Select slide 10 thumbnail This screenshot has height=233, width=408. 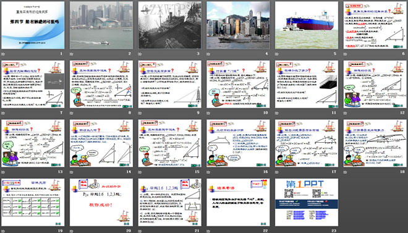coord(238,84)
